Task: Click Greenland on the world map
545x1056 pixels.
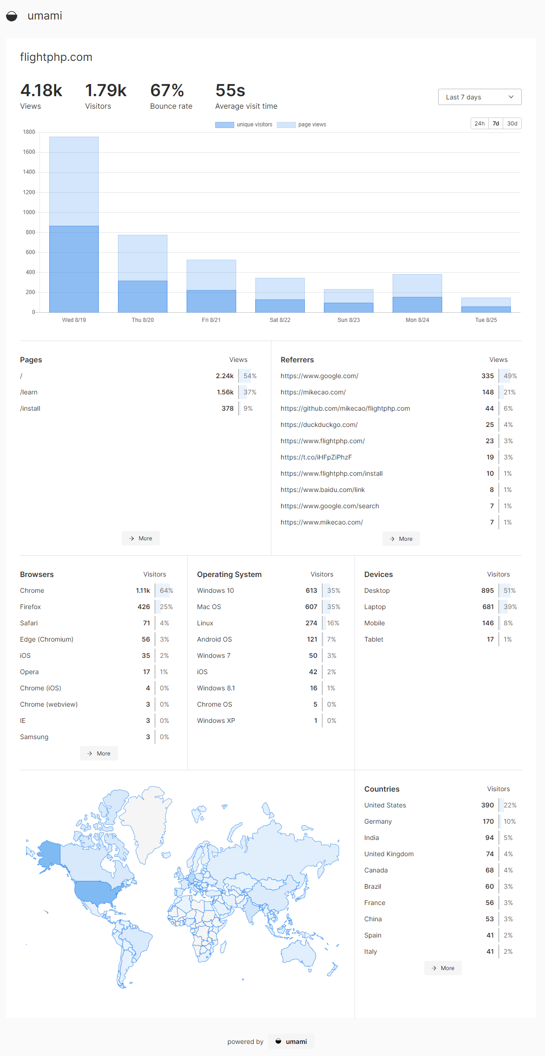Action: pyautogui.click(x=146, y=820)
